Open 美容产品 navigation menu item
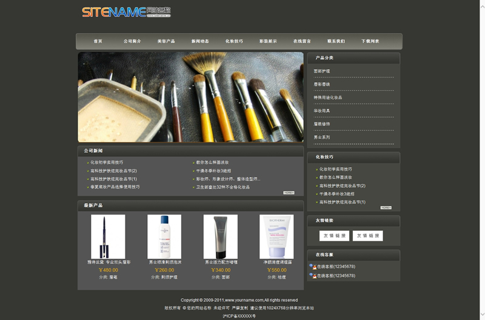Viewport: 485px width, 320px height. [x=166, y=41]
